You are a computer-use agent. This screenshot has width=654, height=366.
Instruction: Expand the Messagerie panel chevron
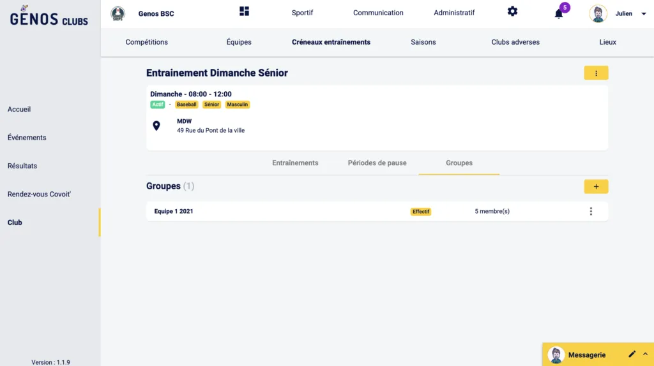click(x=645, y=354)
